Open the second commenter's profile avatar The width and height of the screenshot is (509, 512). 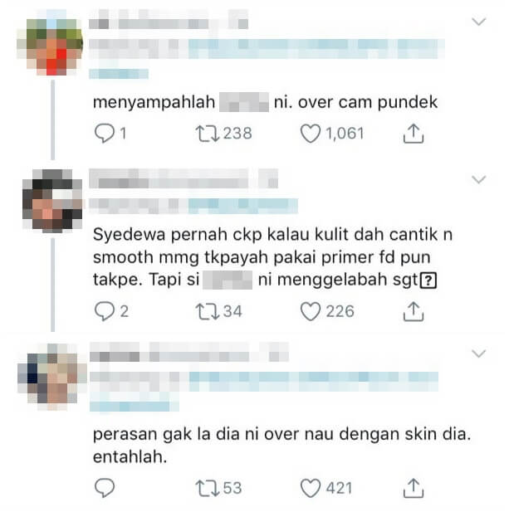(52, 200)
